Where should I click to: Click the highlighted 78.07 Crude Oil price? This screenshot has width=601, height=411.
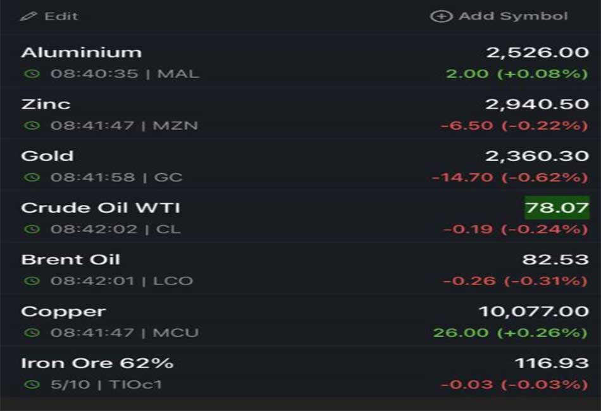click(557, 207)
